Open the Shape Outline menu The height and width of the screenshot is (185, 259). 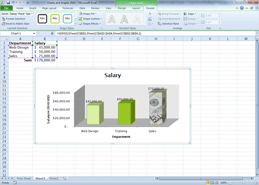pos(90,19)
